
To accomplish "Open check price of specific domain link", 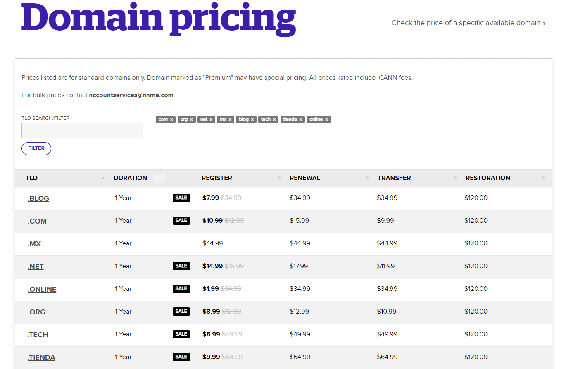I will 468,23.
